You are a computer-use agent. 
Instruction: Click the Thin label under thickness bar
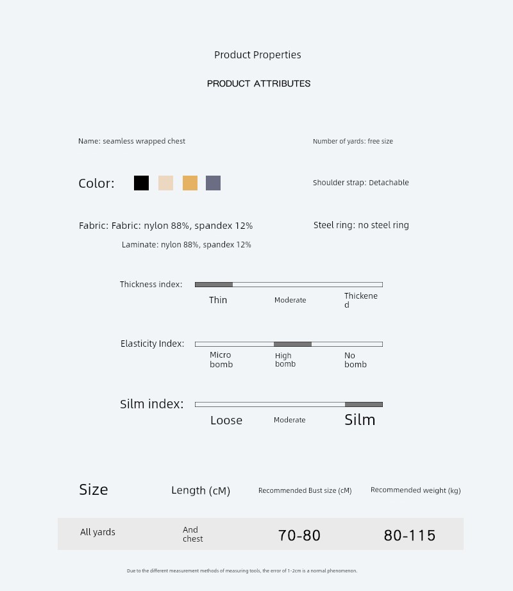tap(218, 300)
